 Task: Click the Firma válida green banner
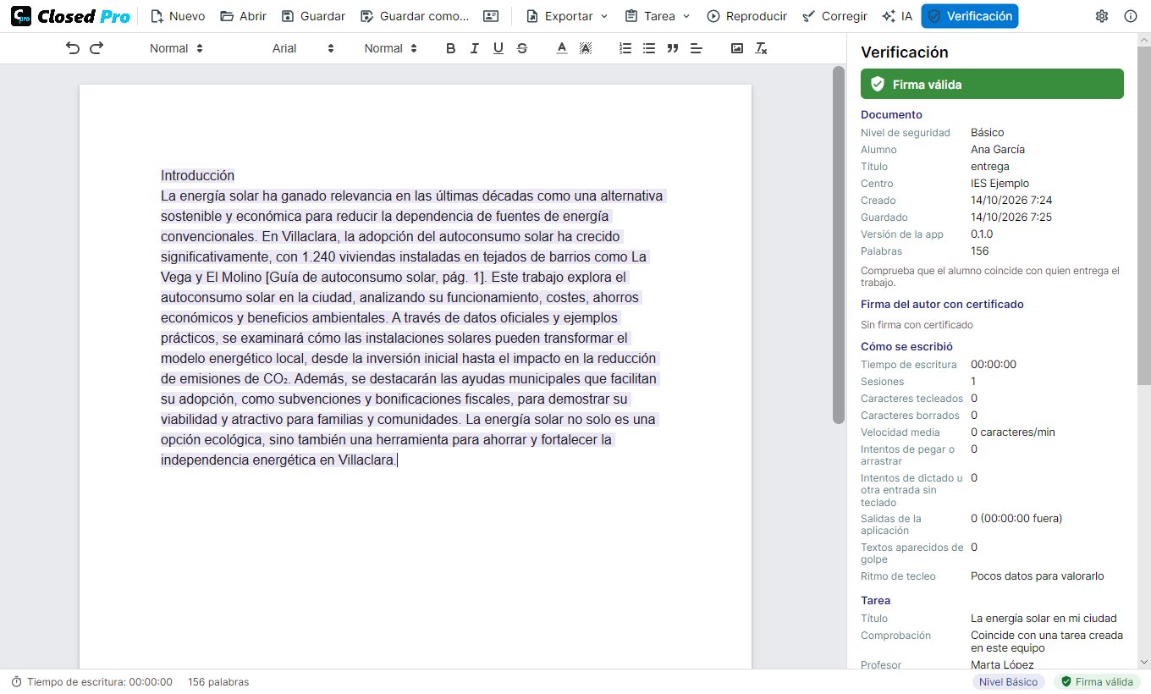992,84
